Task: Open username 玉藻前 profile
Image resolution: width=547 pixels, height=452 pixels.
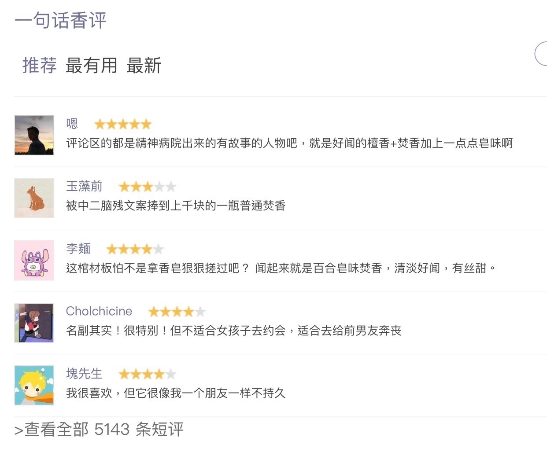Action: click(x=84, y=186)
